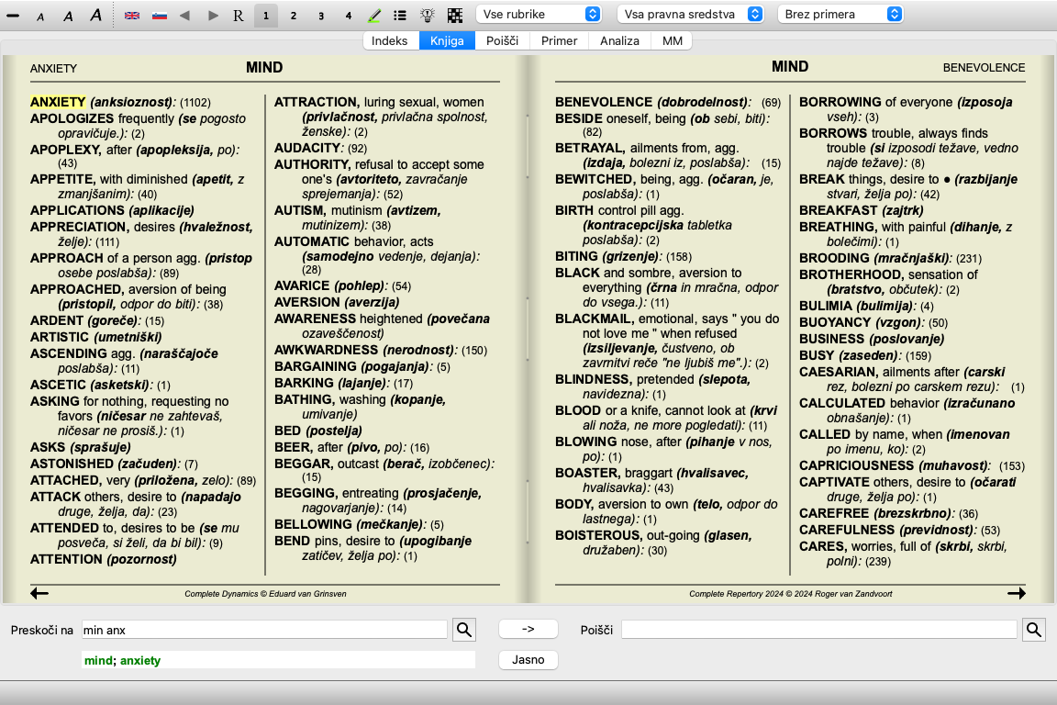Click the light bulb icon
The height and width of the screenshot is (705, 1057).
coord(428,16)
